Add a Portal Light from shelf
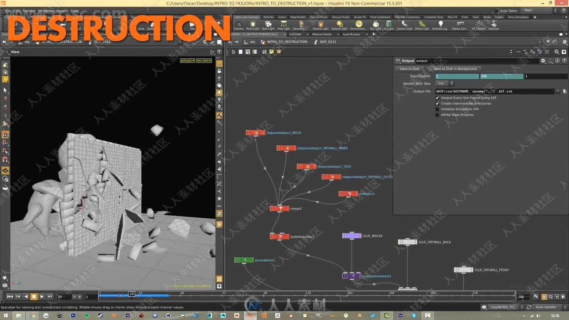This screenshot has width=569, height=320. [422, 25]
